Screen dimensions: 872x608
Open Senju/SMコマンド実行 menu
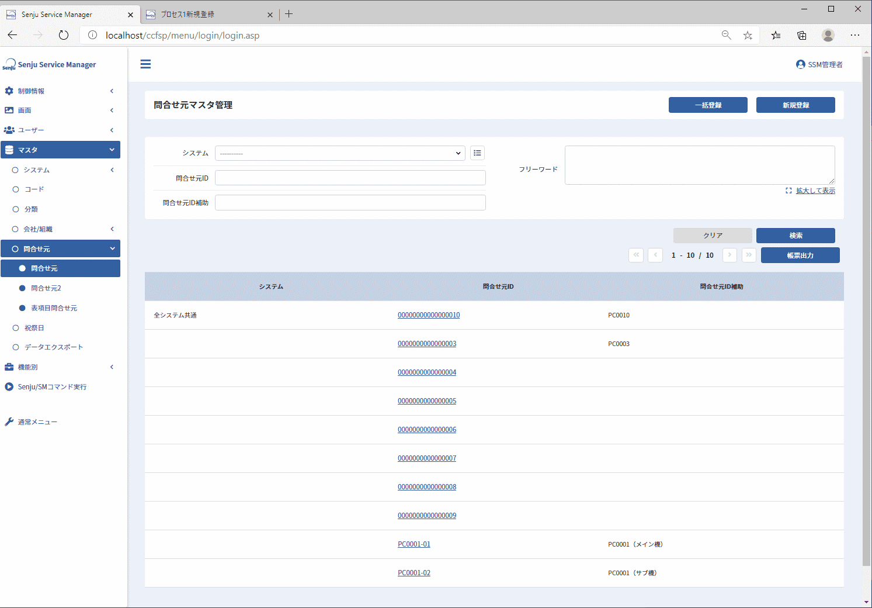[60, 387]
